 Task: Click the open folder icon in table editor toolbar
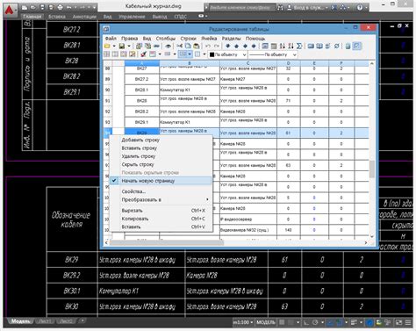107,47
